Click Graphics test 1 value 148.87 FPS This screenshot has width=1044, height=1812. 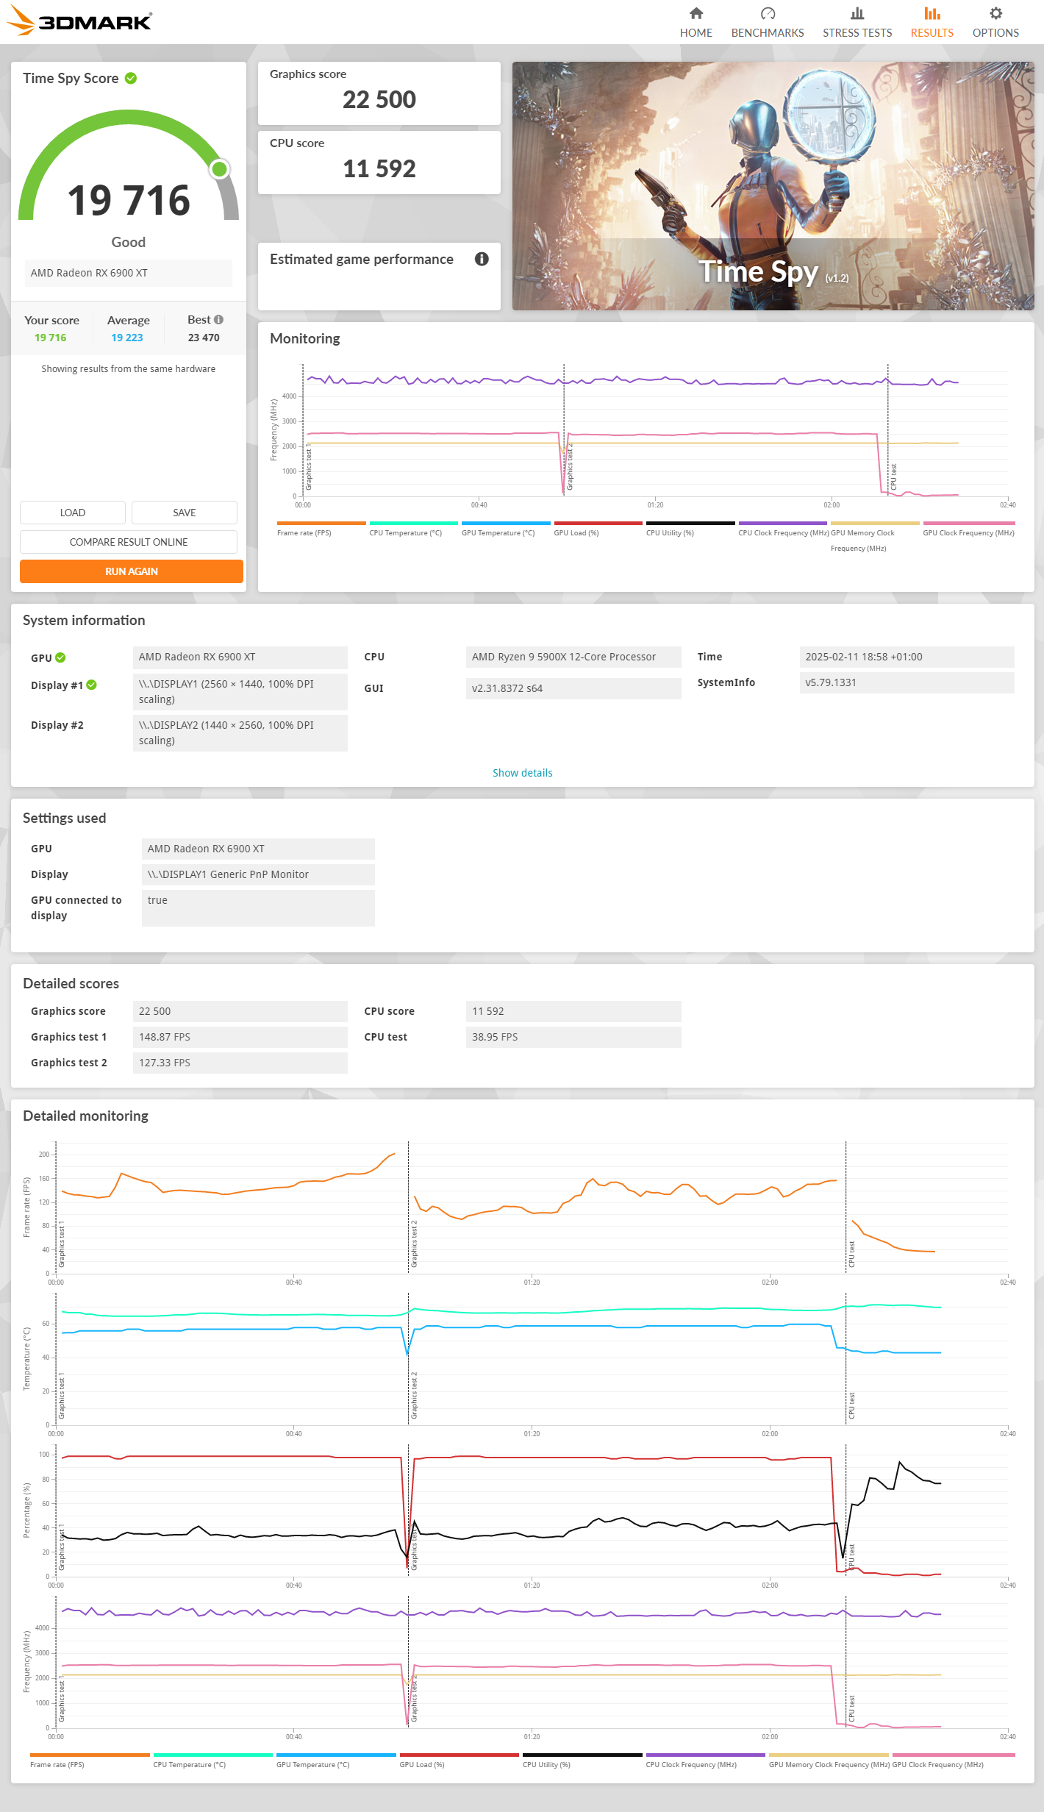tap(240, 1037)
